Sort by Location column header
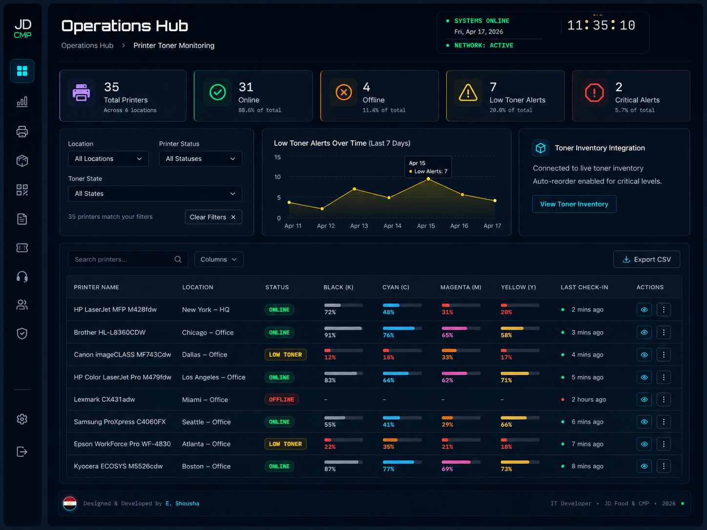This screenshot has height=530, width=707. tap(198, 287)
